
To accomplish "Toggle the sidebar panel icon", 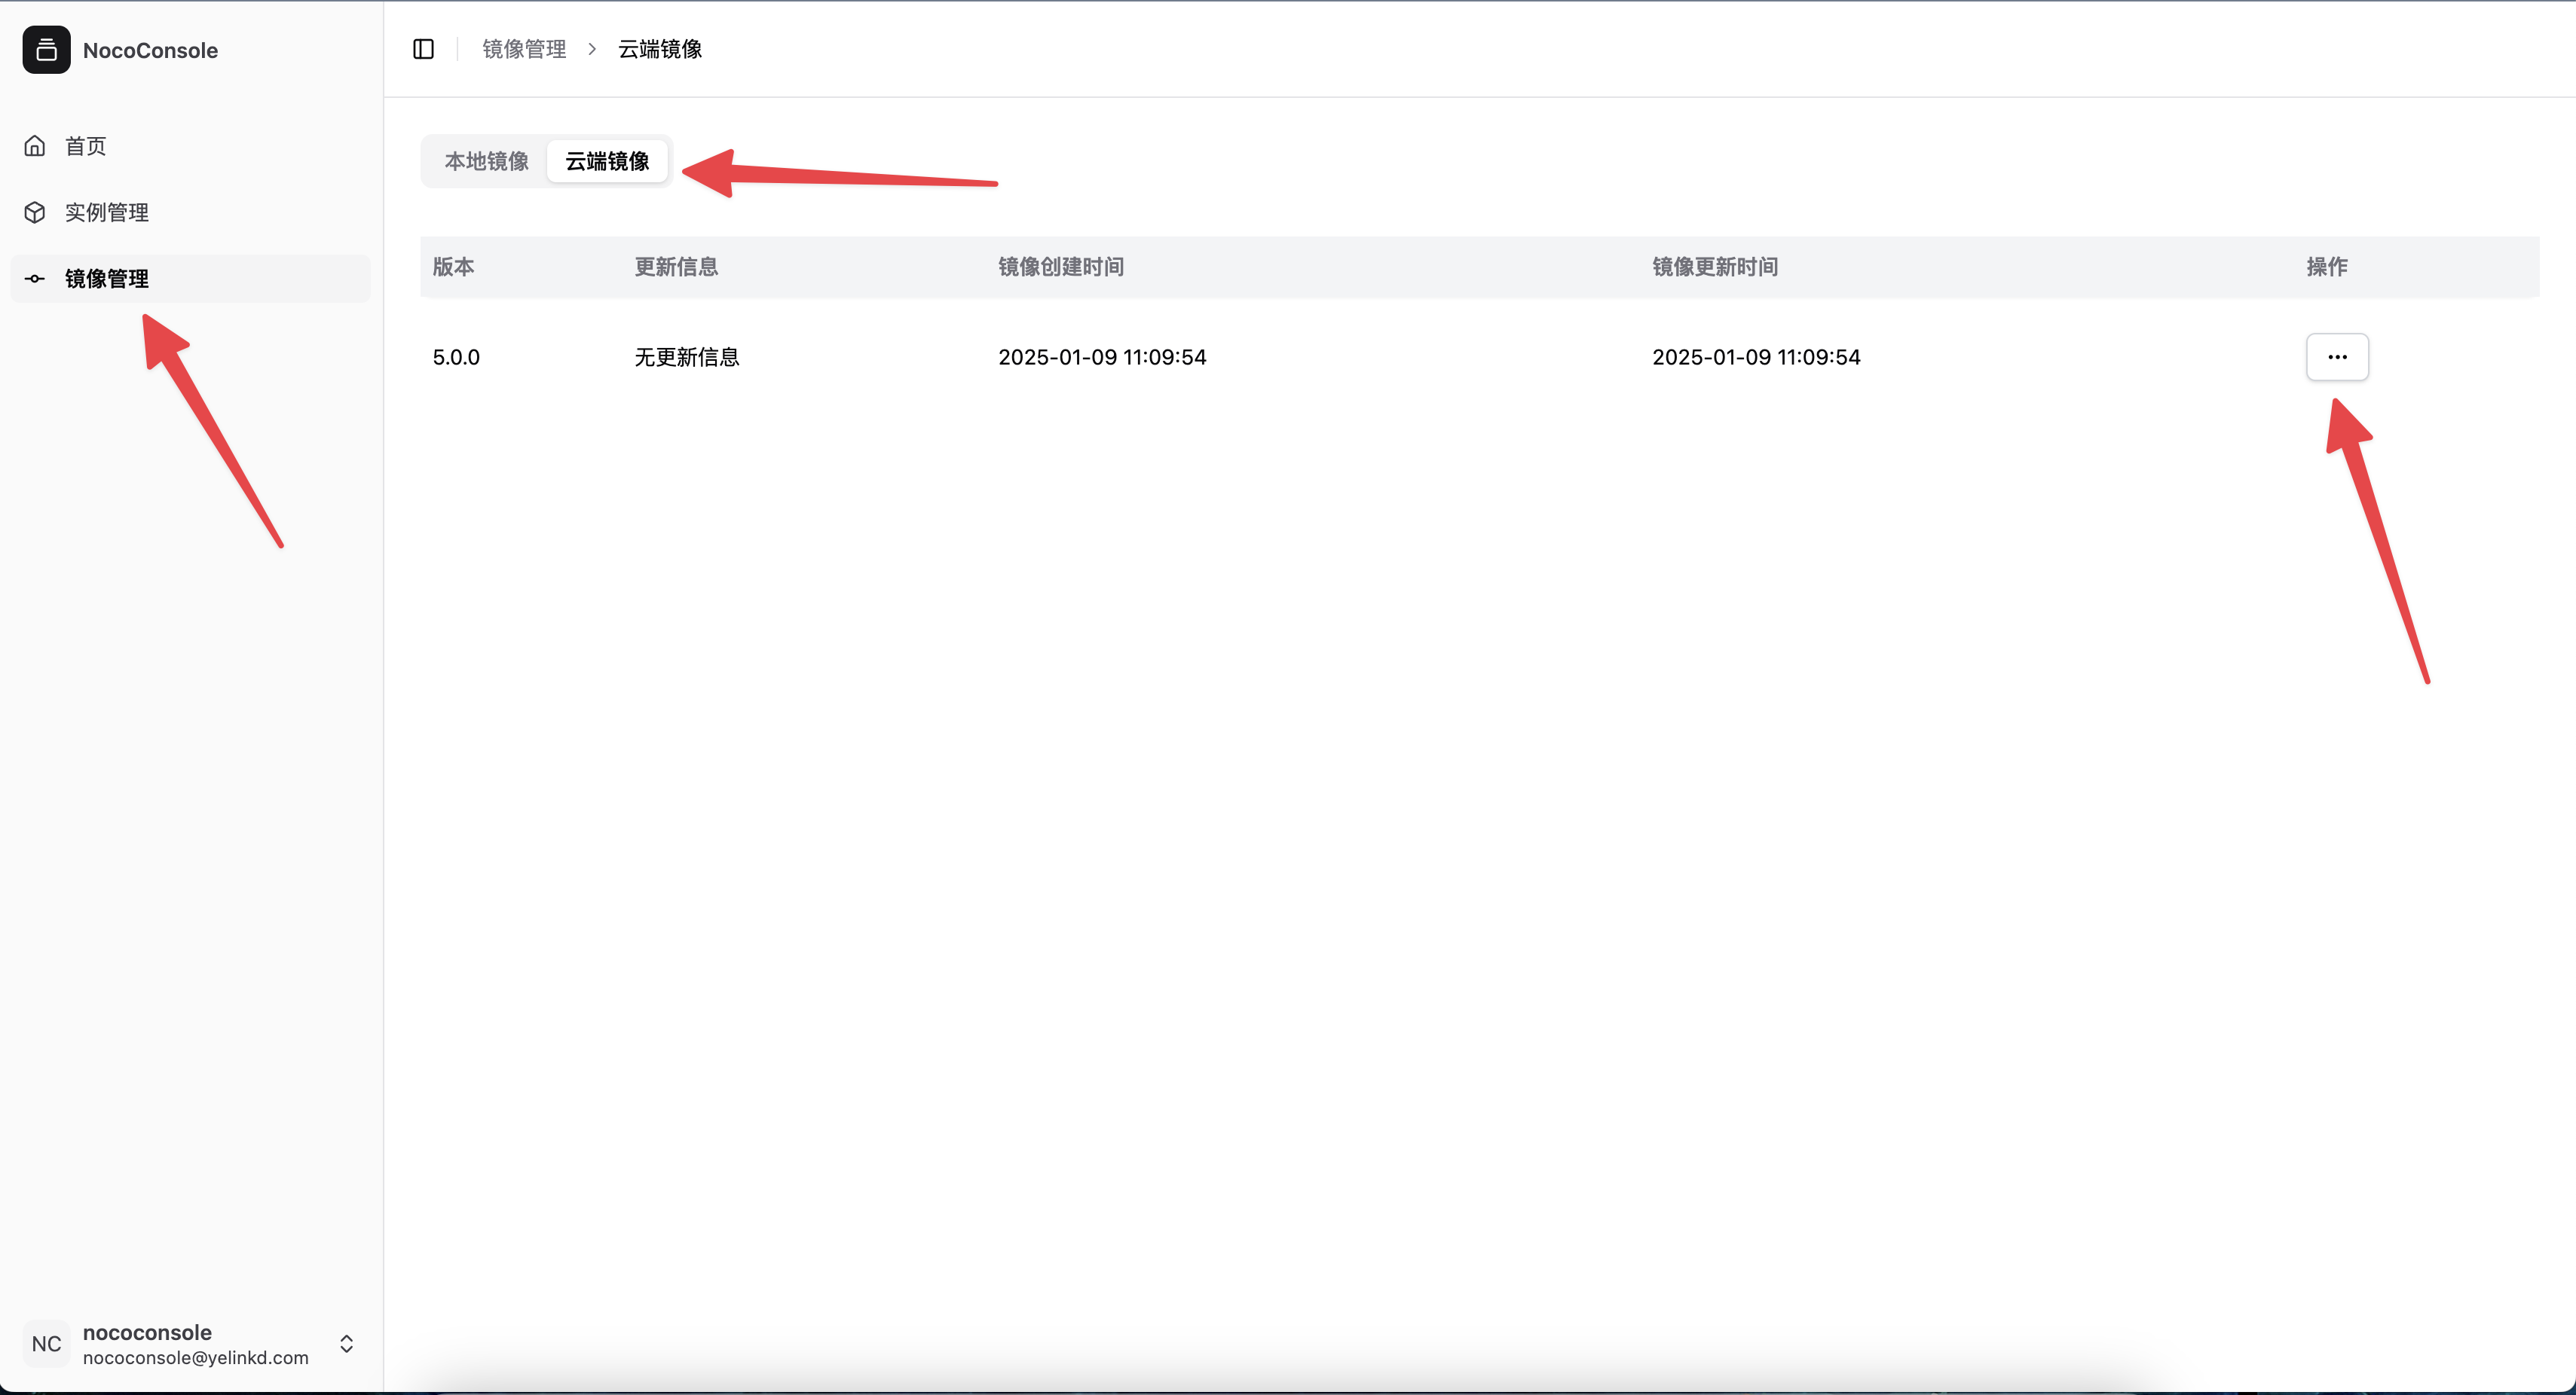I will tap(423, 49).
